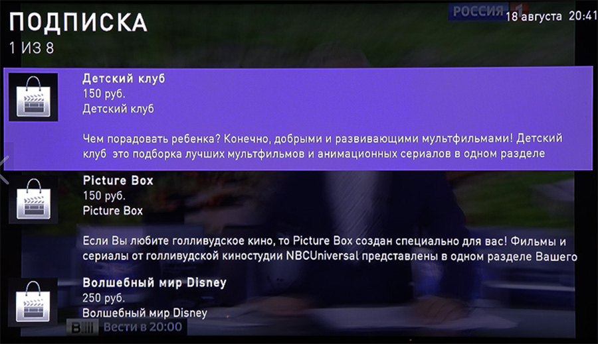Viewport: 598px width, 344px height.
Task: Click the 18 августа date display
Action: (x=534, y=17)
